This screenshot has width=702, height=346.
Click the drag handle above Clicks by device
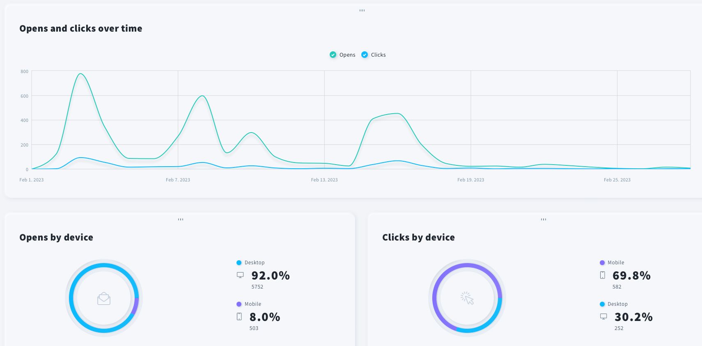(x=544, y=219)
